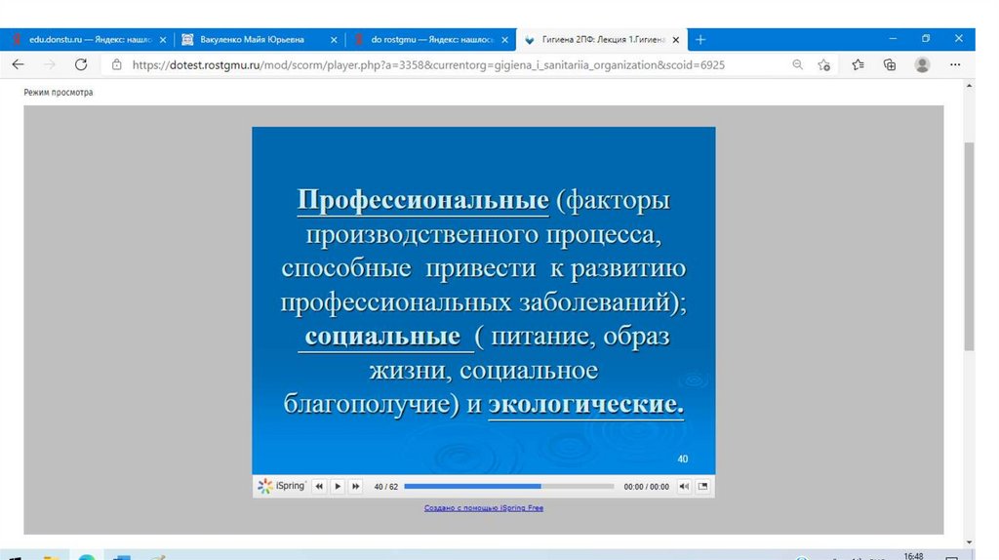999x560 pixels.
Task: Add this page to favorites
Action: [x=824, y=64]
